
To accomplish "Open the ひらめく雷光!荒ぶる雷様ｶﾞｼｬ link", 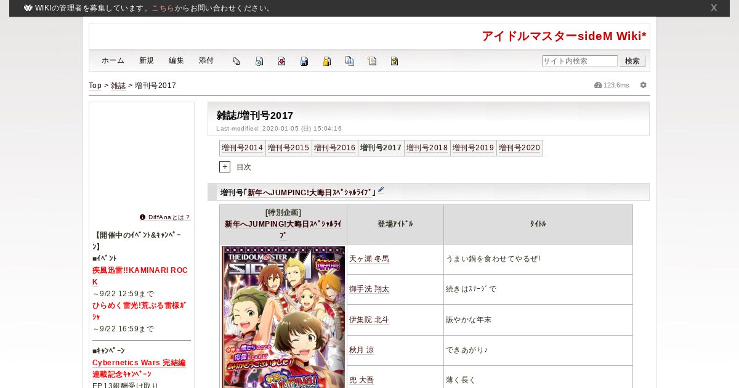I will [139, 311].
